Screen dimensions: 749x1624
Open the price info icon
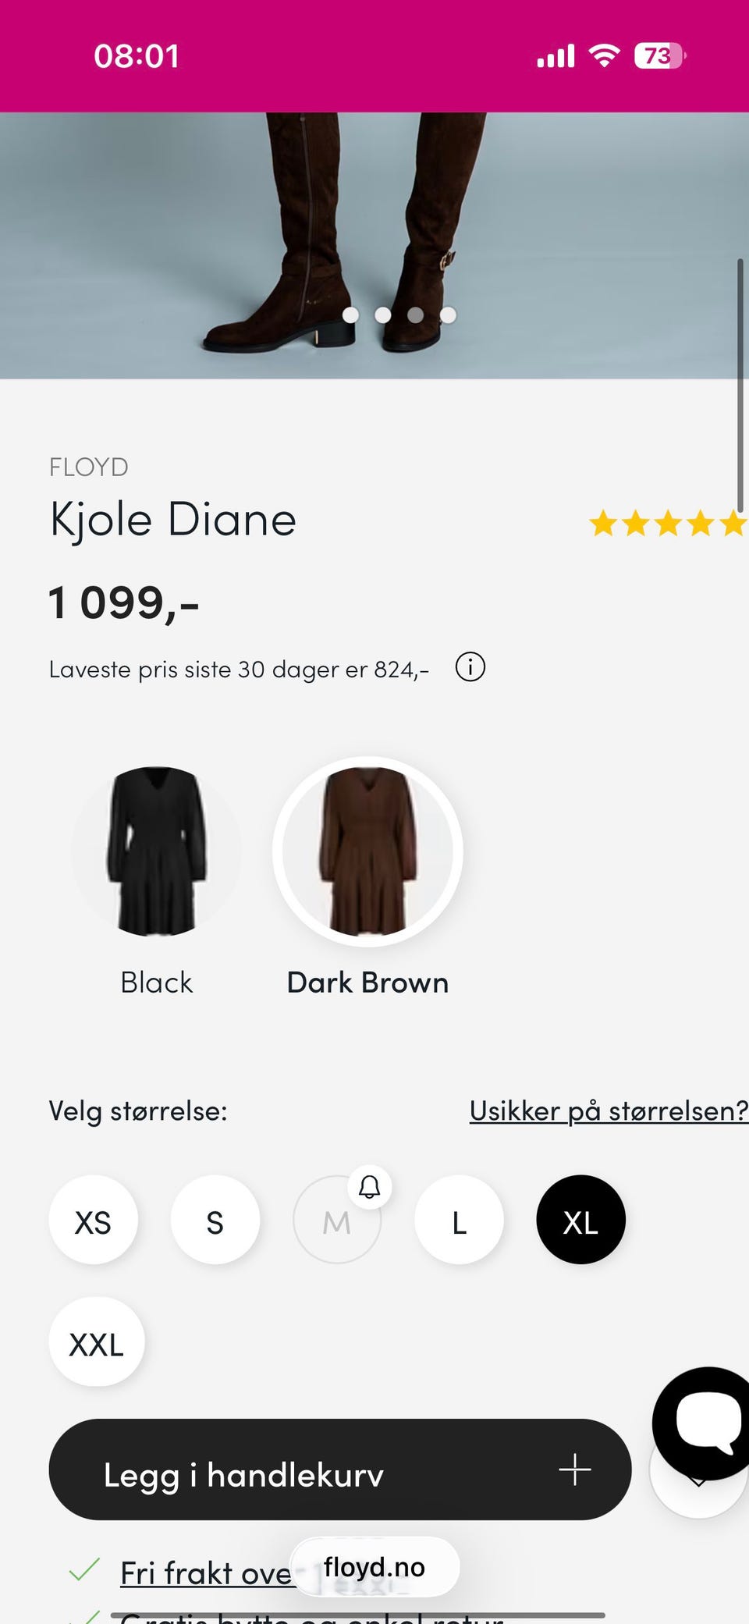(x=470, y=667)
